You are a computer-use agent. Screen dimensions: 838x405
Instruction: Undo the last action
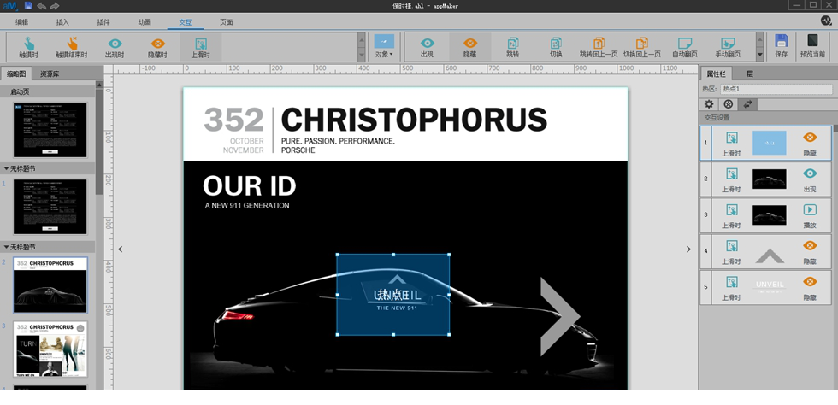41,6
